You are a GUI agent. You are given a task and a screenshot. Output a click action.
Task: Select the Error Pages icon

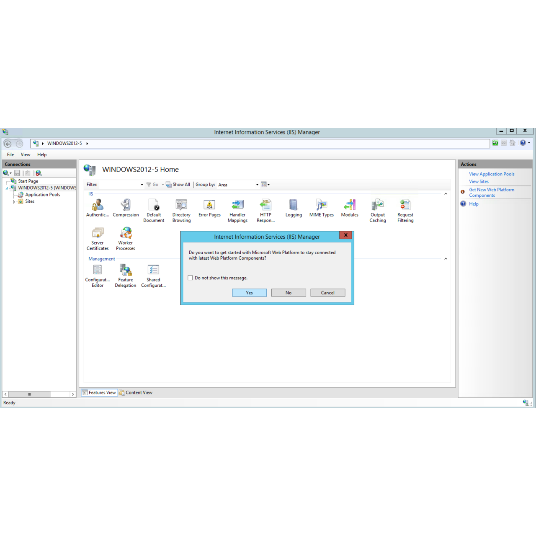pyautogui.click(x=209, y=207)
